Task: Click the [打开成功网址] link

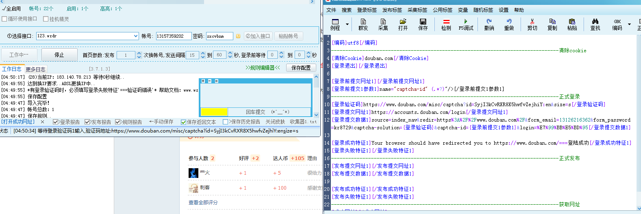Action: point(18,122)
